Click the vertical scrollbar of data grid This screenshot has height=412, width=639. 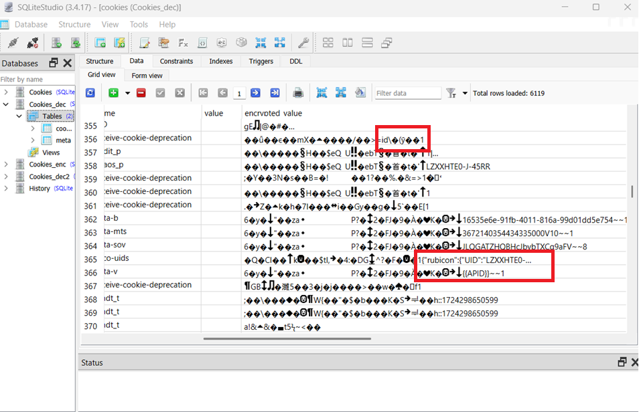point(632,191)
